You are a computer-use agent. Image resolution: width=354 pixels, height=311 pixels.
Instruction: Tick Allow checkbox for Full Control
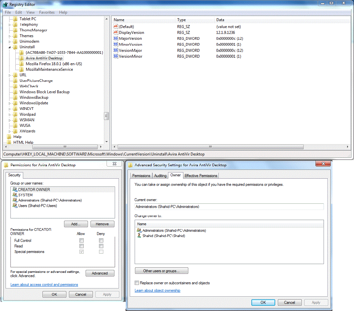(81, 241)
